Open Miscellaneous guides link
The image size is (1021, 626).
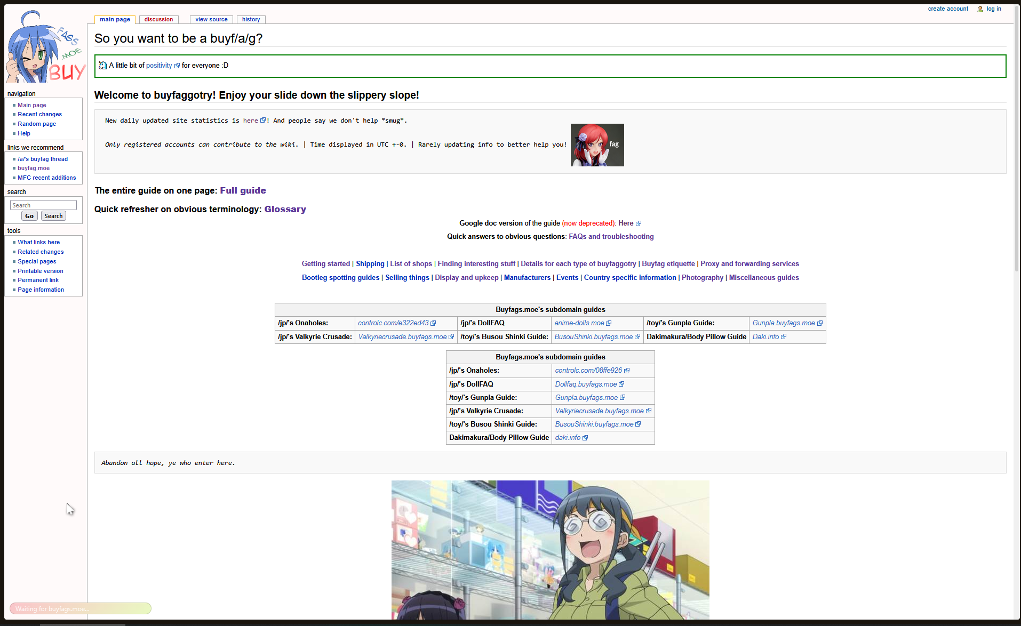coord(764,278)
